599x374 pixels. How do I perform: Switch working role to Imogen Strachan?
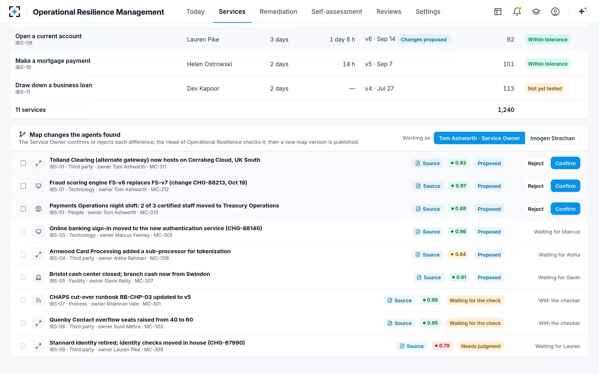pyautogui.click(x=552, y=138)
